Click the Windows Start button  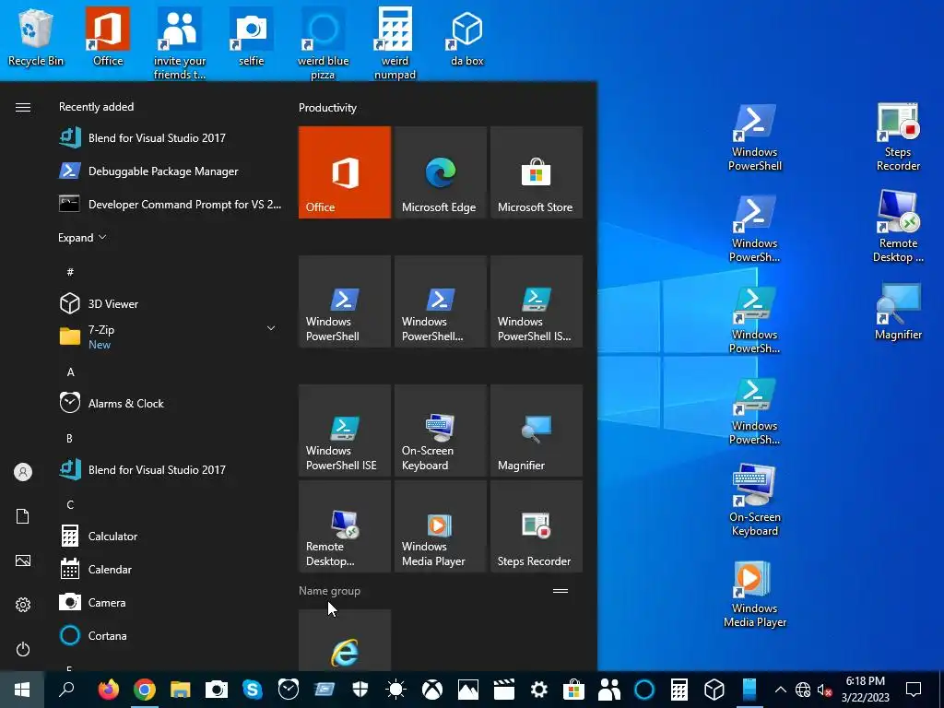click(22, 690)
